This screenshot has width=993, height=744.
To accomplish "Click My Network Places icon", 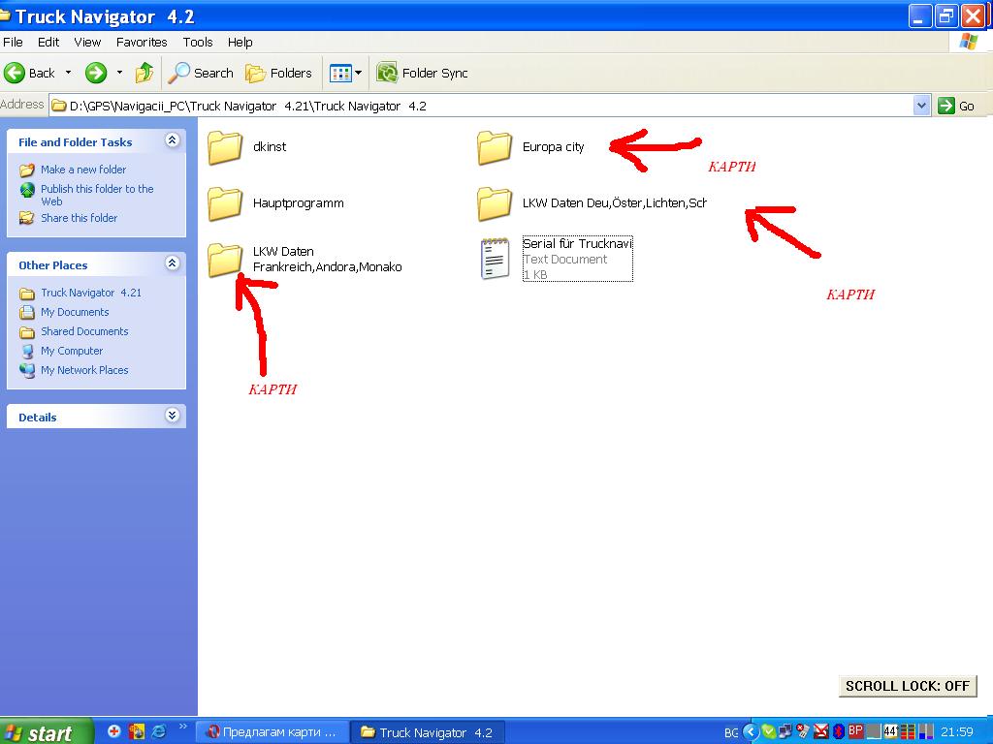I will pos(26,370).
